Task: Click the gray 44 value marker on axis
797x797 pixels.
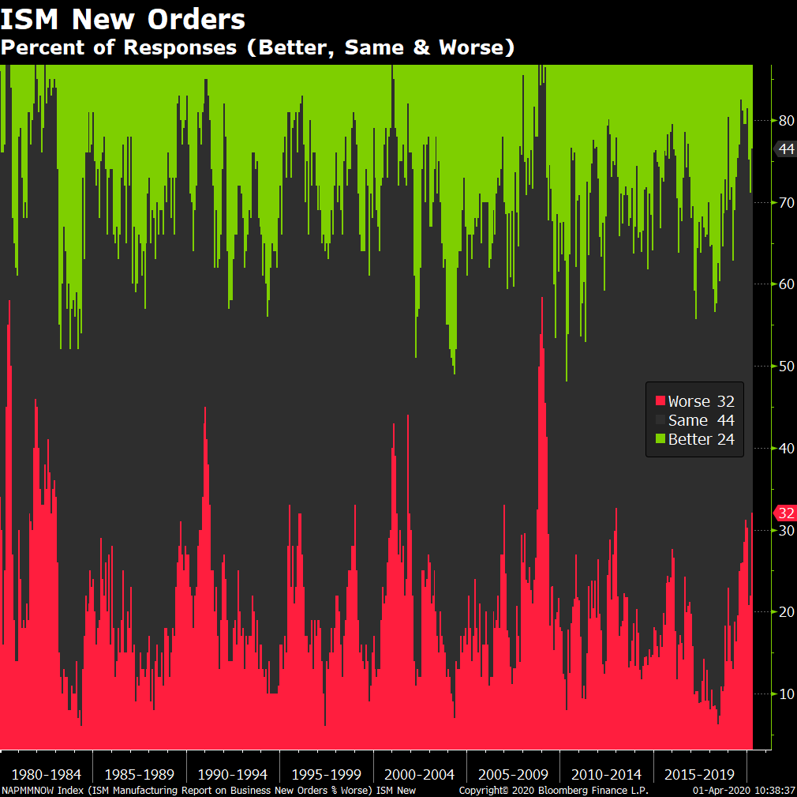Action: point(785,148)
